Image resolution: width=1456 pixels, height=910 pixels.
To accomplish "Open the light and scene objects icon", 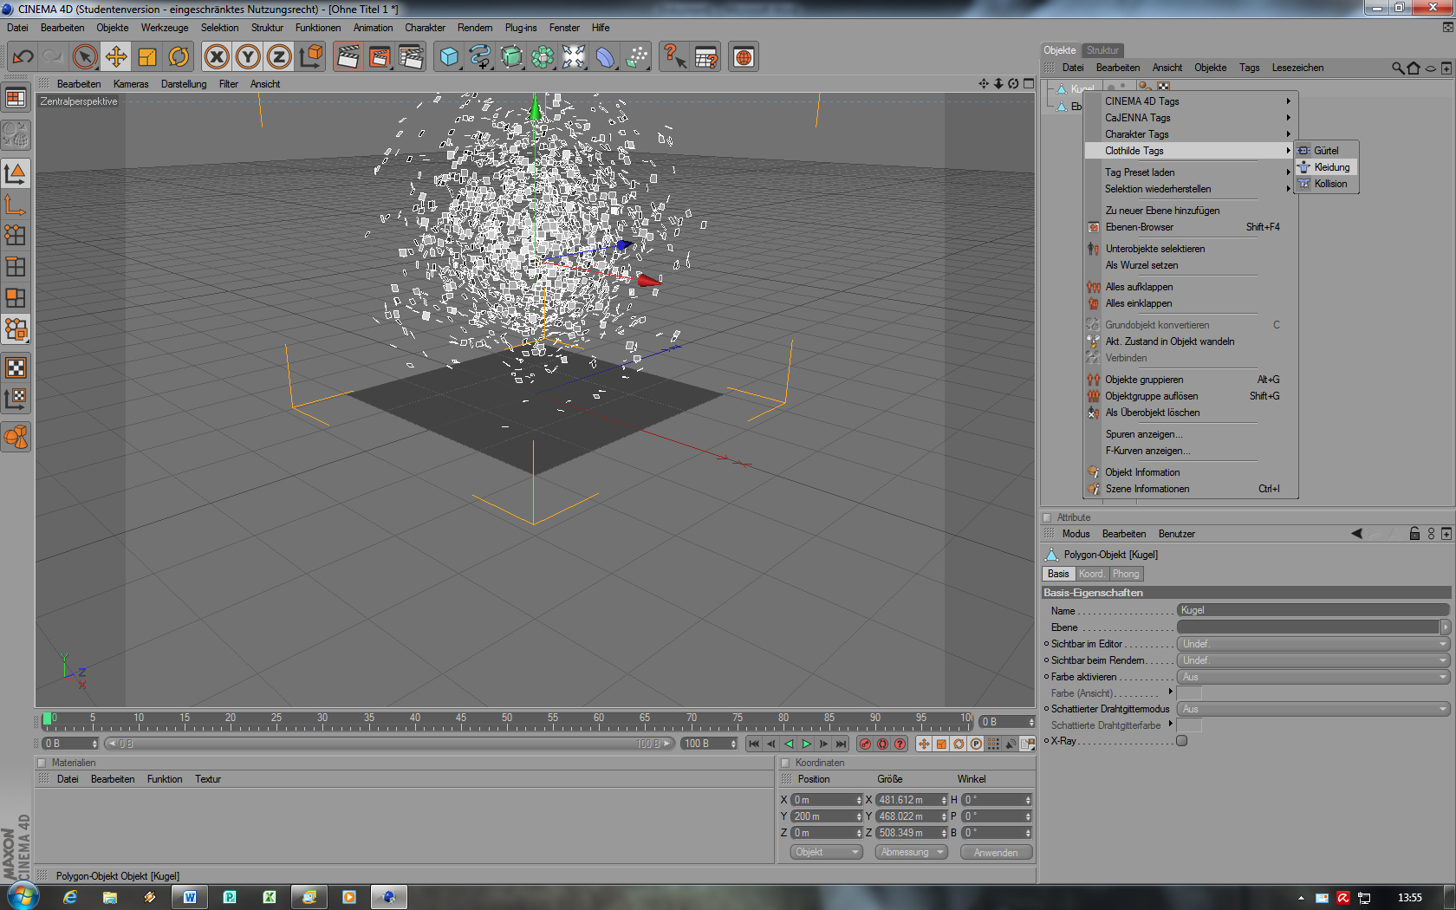I will [574, 57].
